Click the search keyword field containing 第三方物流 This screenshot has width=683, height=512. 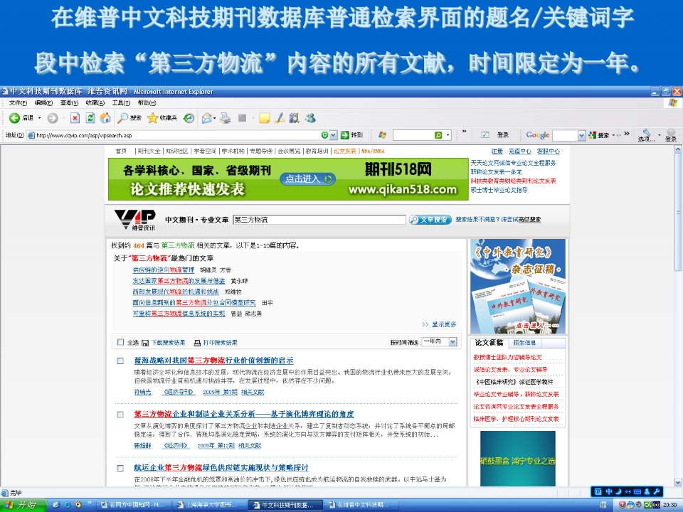point(319,220)
